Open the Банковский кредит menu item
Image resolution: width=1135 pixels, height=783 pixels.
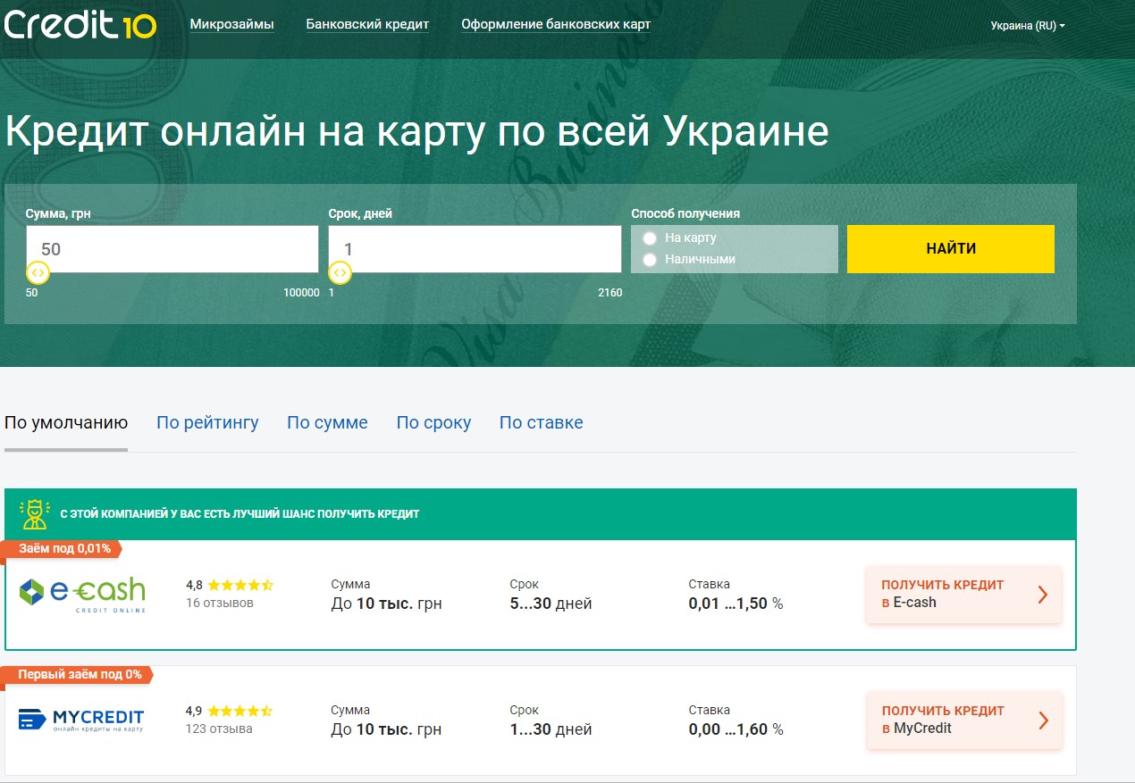click(367, 24)
